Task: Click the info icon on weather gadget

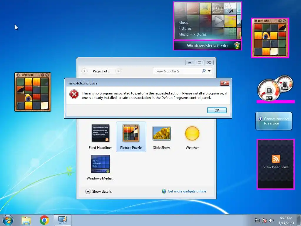Action: (x=260, y=119)
